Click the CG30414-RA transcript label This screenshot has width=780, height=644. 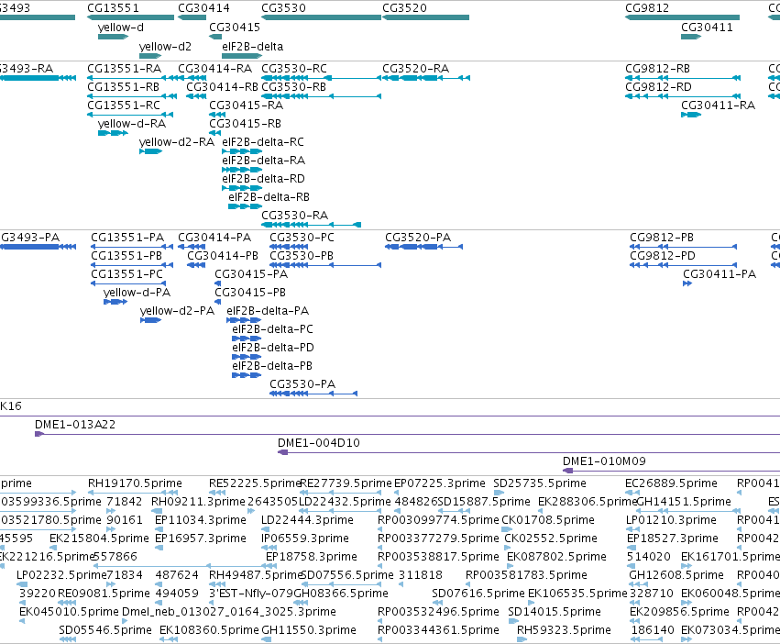click(x=215, y=68)
